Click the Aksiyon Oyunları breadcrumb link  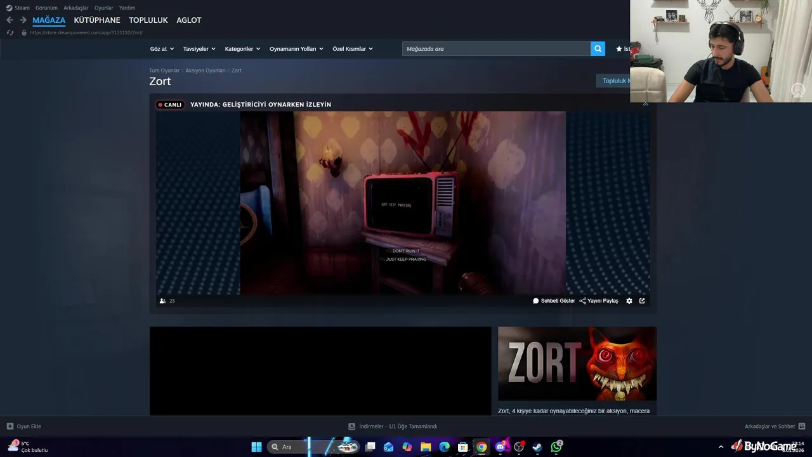(206, 70)
